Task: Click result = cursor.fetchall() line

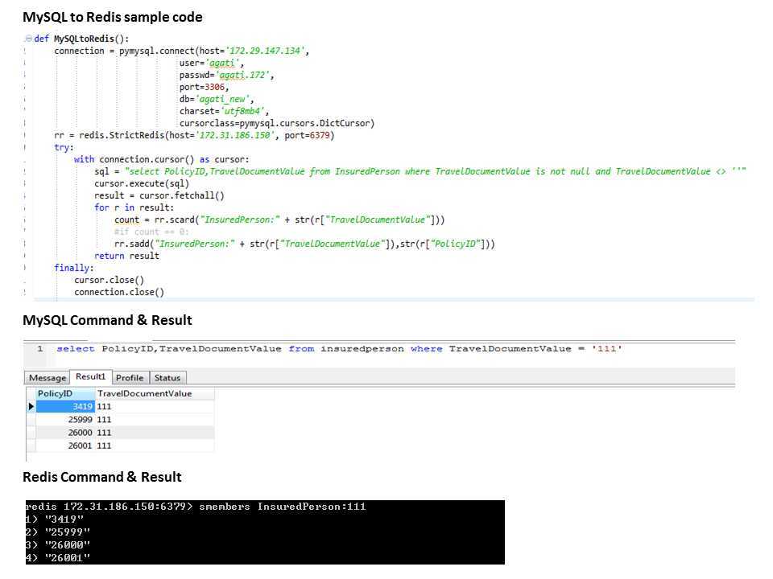Action: coord(159,195)
